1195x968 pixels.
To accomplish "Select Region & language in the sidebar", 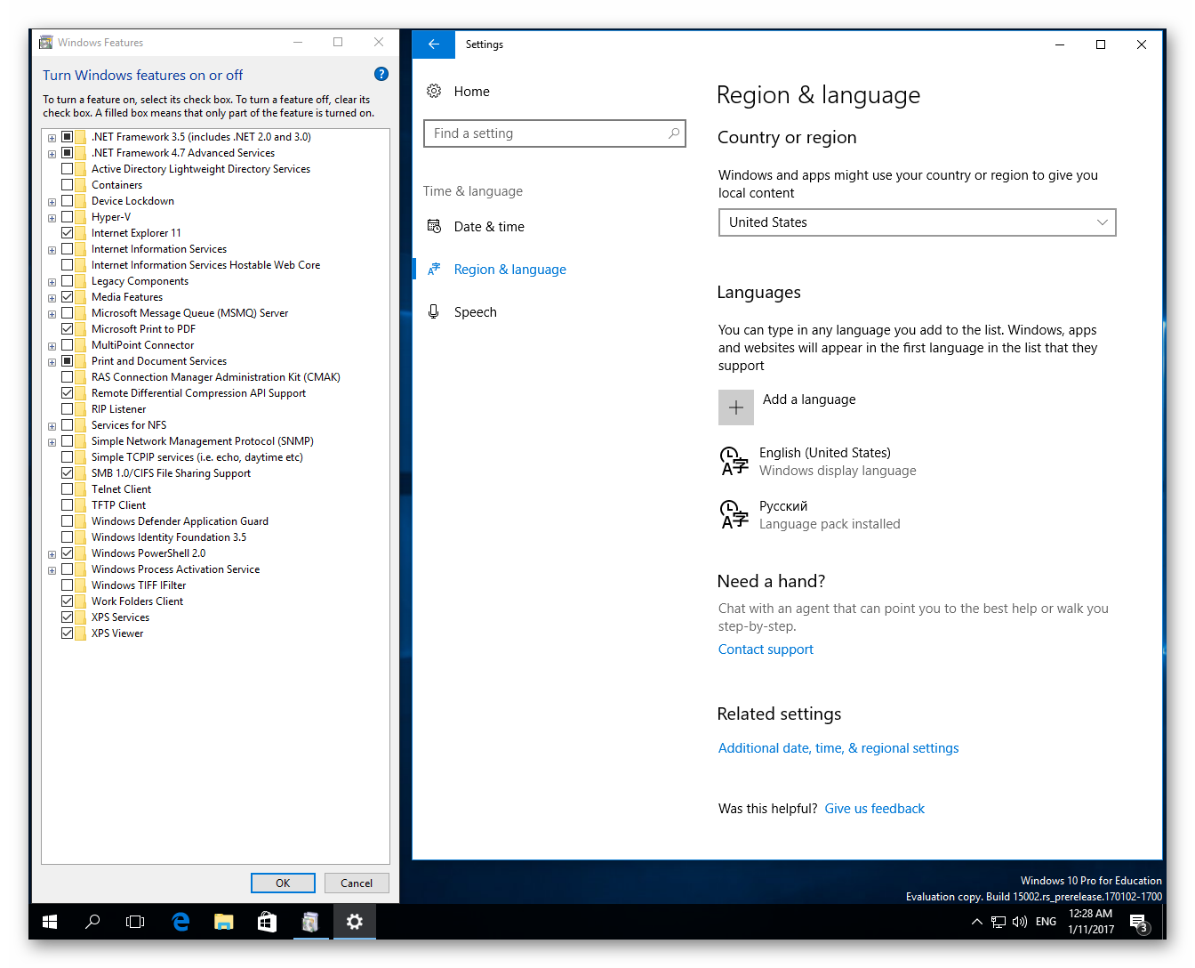I will coord(509,270).
